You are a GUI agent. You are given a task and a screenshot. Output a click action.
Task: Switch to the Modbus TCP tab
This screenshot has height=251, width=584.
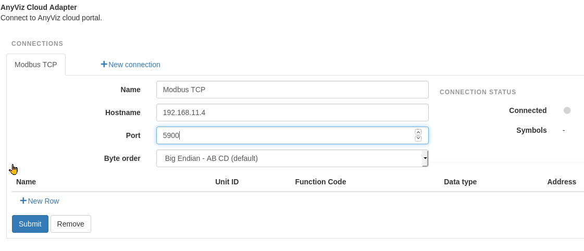click(36, 65)
